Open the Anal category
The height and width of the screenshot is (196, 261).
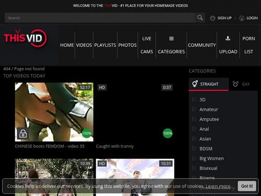pyautogui.click(x=204, y=129)
